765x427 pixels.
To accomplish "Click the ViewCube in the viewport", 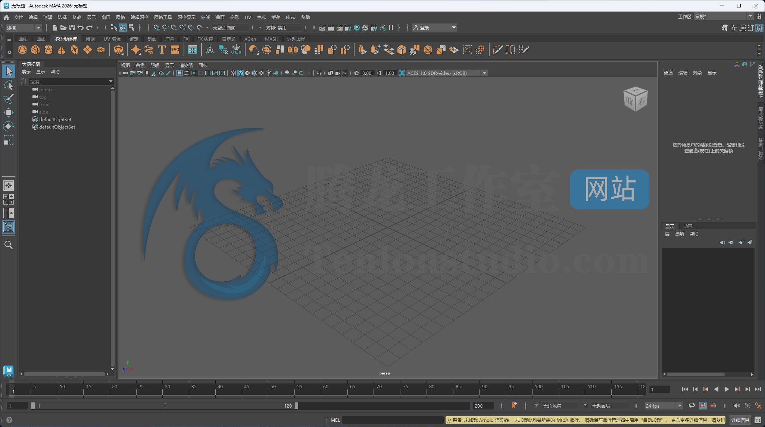I will click(x=636, y=99).
